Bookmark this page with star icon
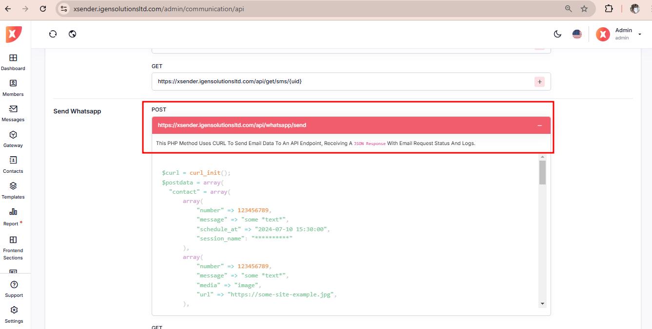The width and height of the screenshot is (652, 329). 584,9
